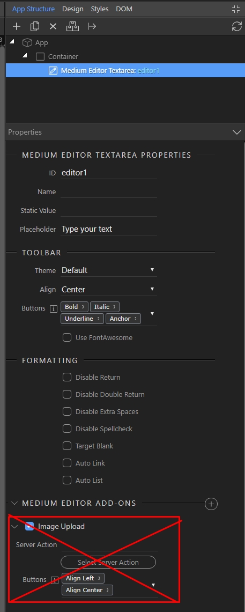Screen dimensions: 245x612
Task: Refresh the App Structure with the reload icon
Action: click(x=236, y=26)
